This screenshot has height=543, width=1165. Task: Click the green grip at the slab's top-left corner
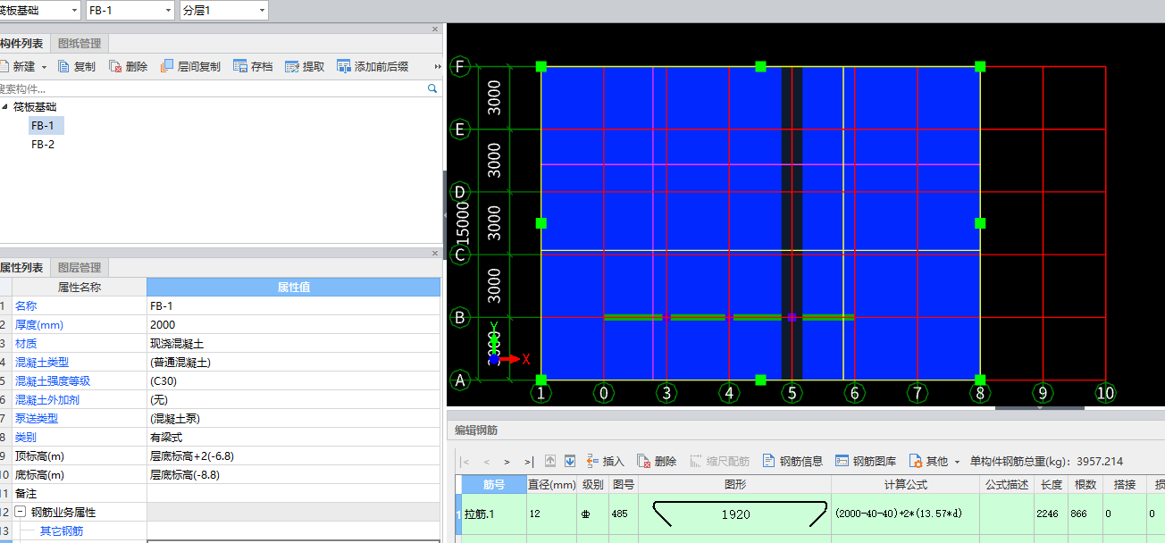541,66
